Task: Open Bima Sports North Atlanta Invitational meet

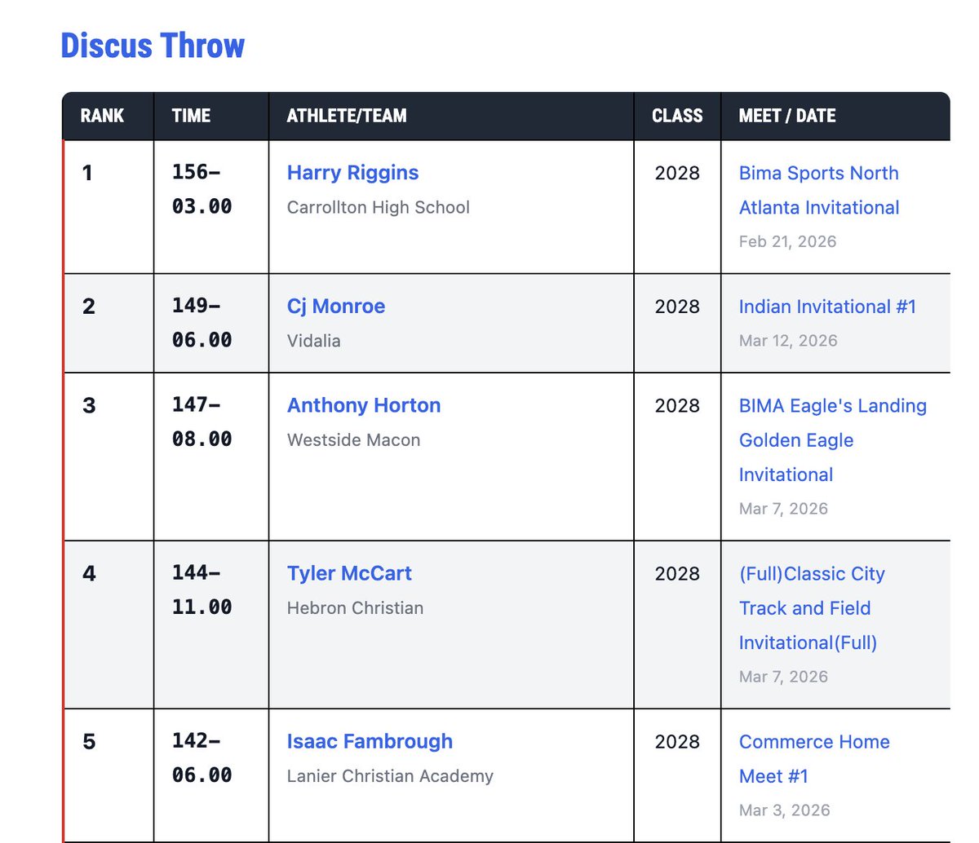Action: click(819, 190)
